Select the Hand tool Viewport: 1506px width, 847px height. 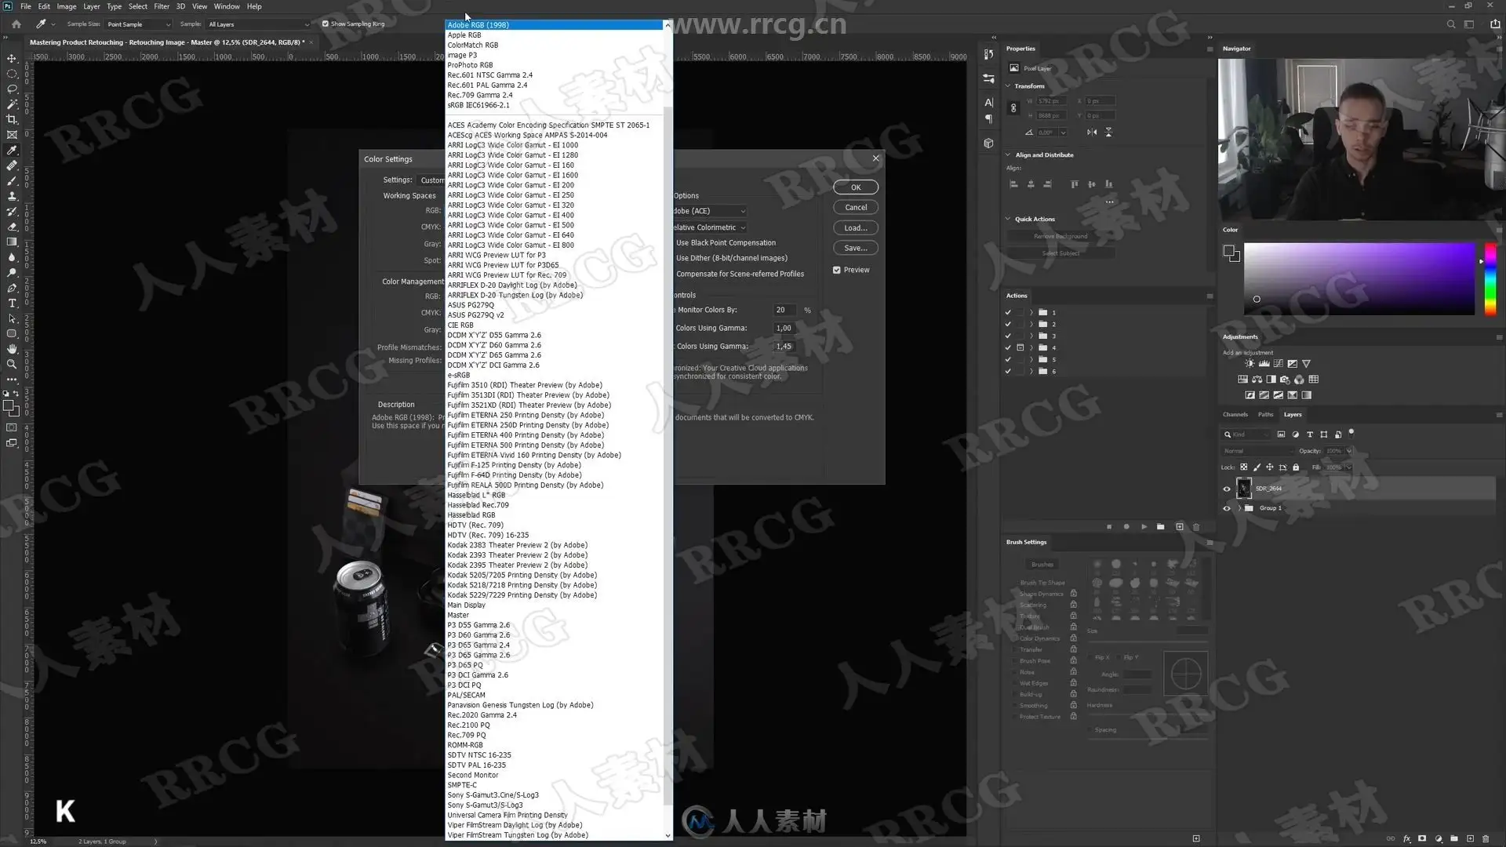[x=12, y=349]
